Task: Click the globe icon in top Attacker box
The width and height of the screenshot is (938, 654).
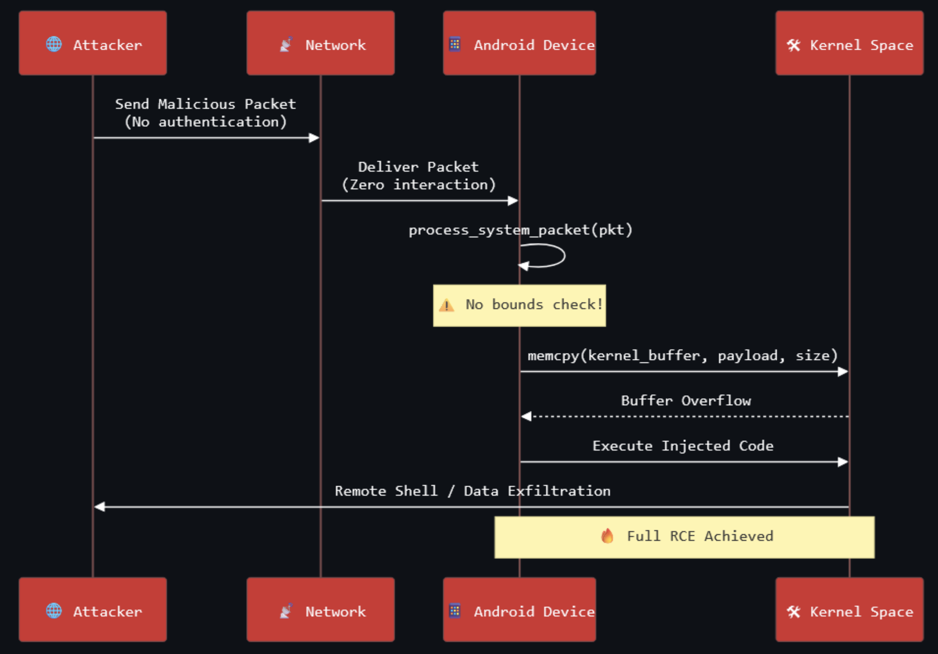Action: [x=54, y=44]
